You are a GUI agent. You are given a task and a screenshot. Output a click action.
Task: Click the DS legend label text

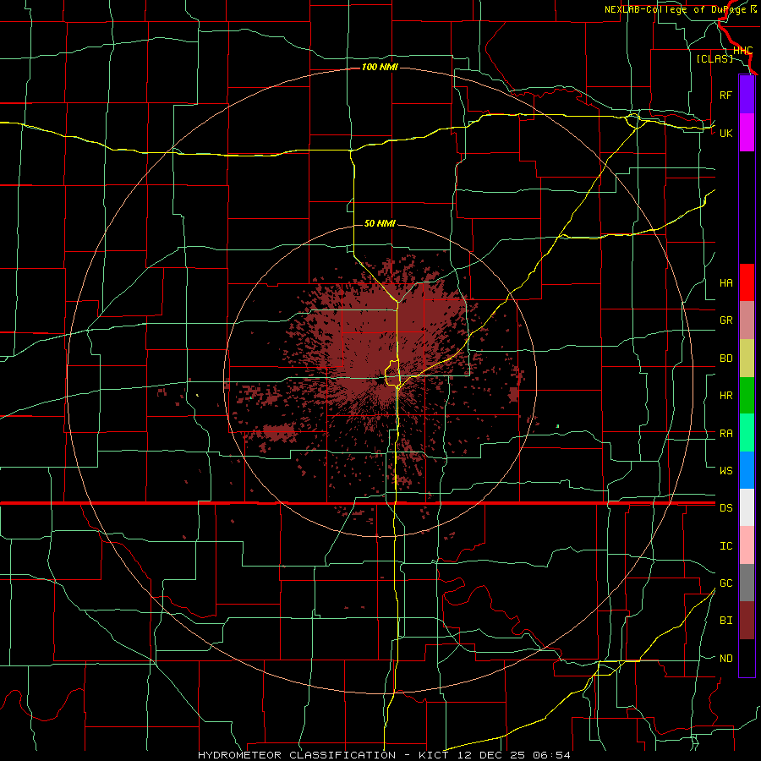pyautogui.click(x=725, y=508)
